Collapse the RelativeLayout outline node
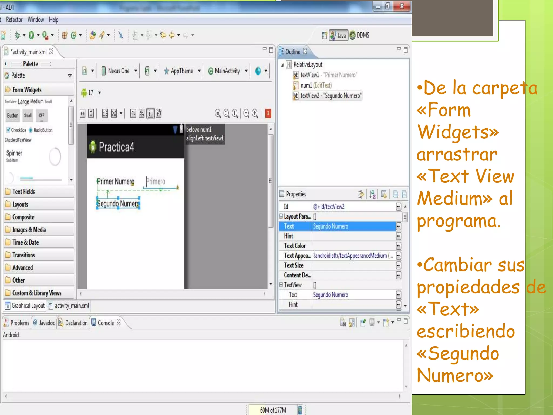 pos(282,65)
